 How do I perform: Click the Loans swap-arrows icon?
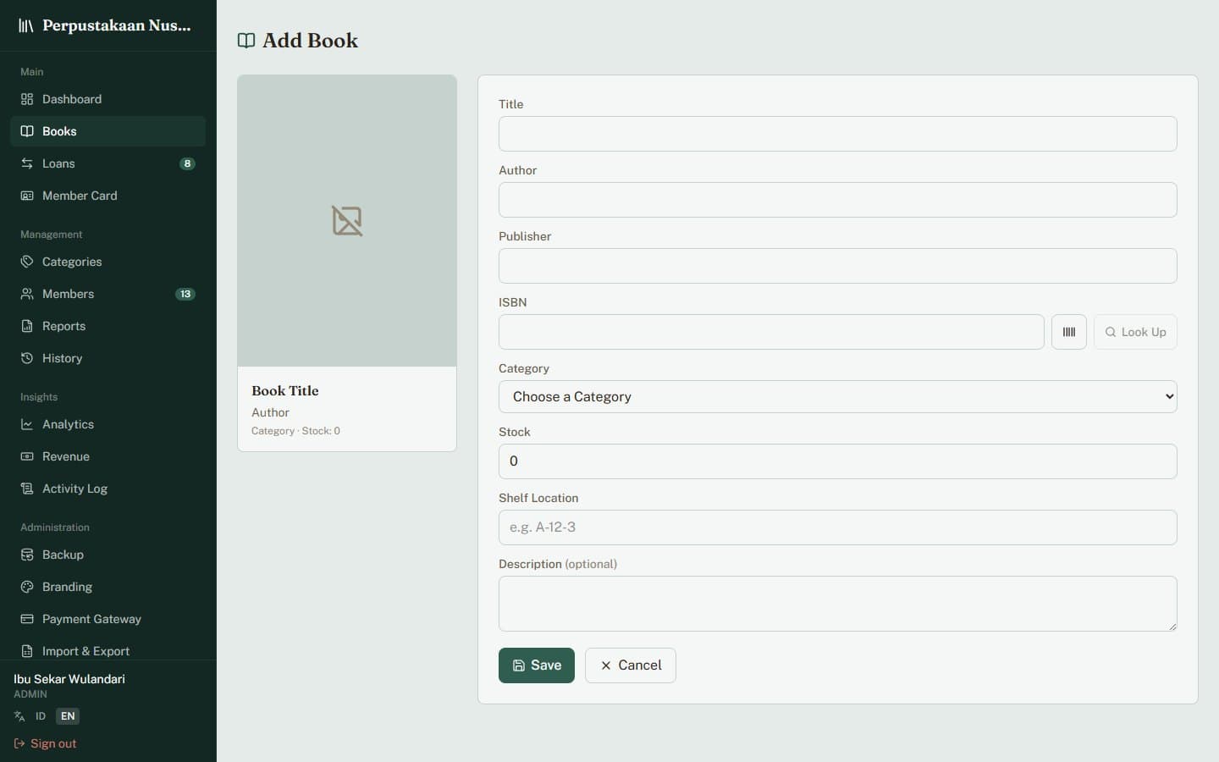tap(27, 163)
